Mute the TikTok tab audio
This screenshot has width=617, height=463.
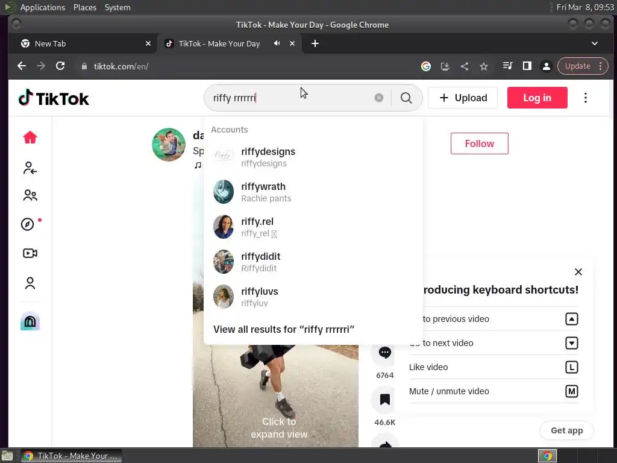pyautogui.click(x=277, y=43)
